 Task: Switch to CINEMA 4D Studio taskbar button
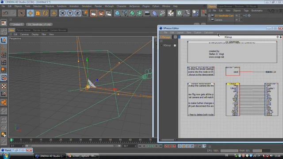click(50, 156)
